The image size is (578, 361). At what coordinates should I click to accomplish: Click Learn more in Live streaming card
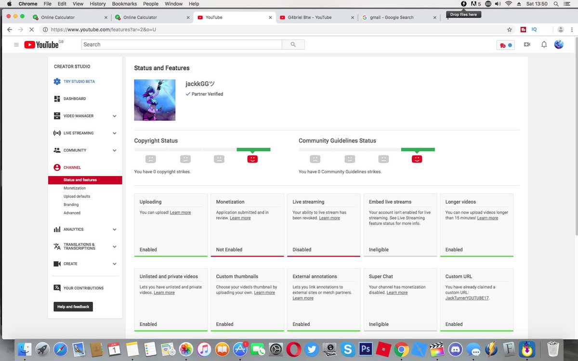click(x=329, y=218)
